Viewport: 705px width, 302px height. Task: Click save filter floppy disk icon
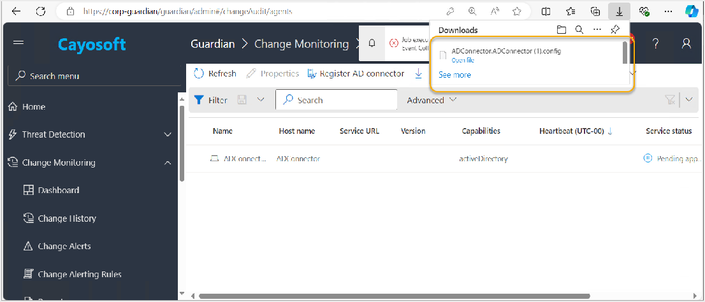[242, 100]
